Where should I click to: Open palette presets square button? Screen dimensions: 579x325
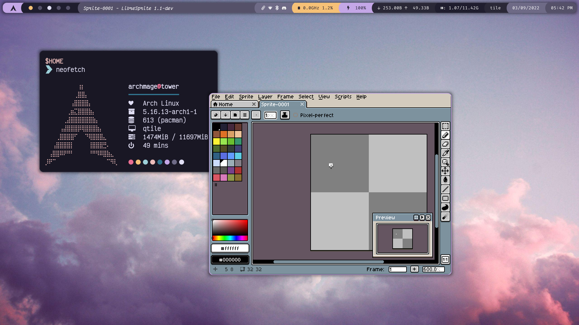(x=235, y=115)
